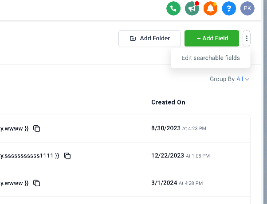Open the PK profile avatar
The height and width of the screenshot is (204, 267).
247,8
